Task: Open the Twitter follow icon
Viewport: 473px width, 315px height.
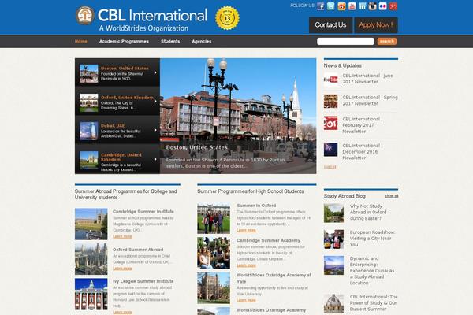Action: pos(331,6)
